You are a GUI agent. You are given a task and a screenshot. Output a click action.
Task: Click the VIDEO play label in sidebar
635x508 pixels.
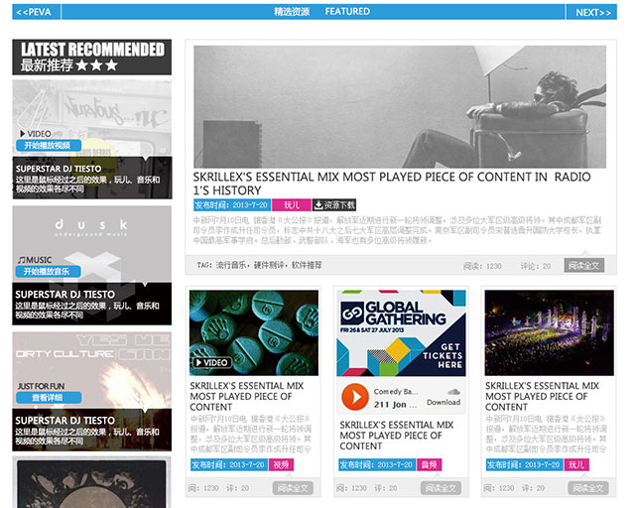coord(36,133)
